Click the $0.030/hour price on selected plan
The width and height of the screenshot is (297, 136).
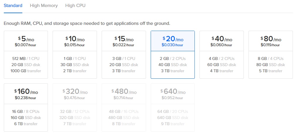click(172, 45)
